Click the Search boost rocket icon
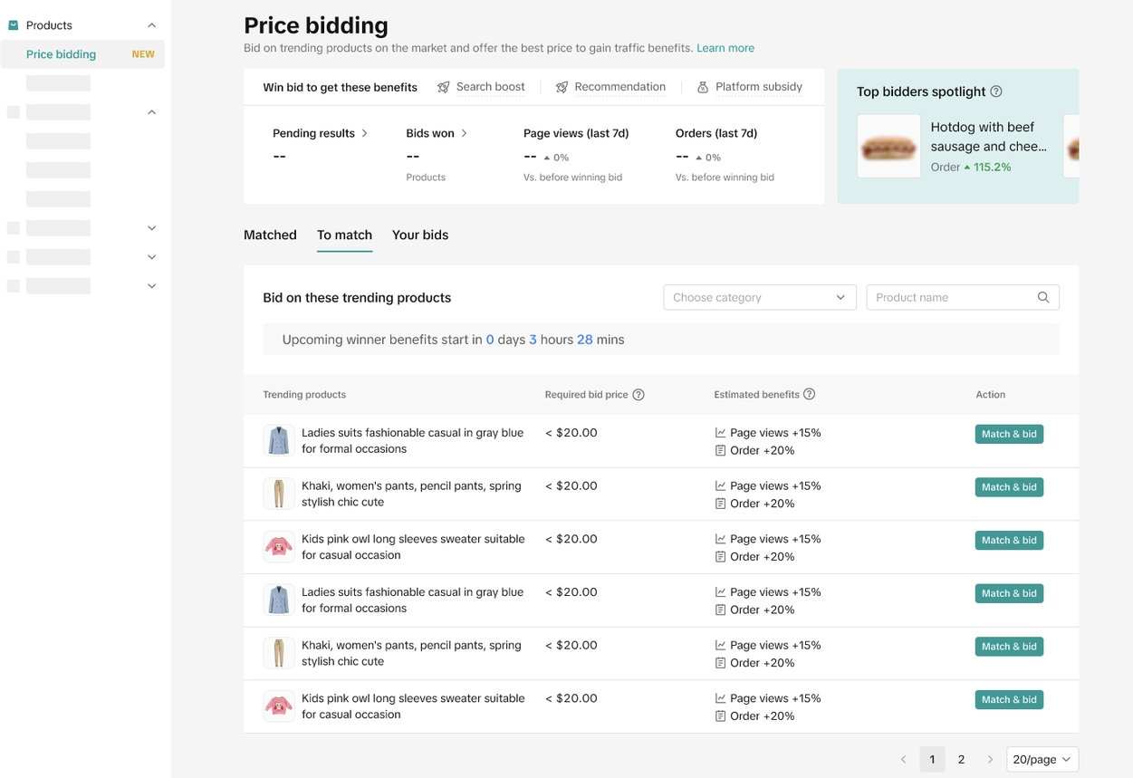The width and height of the screenshot is (1133, 778). coord(444,87)
